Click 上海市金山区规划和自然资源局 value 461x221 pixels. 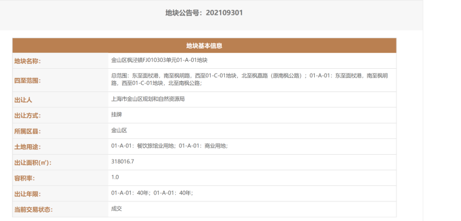coord(148,99)
